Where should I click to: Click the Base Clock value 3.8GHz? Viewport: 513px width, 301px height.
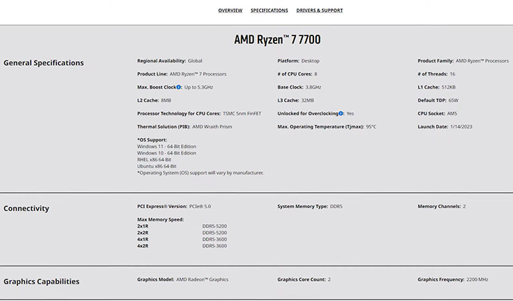coord(313,87)
